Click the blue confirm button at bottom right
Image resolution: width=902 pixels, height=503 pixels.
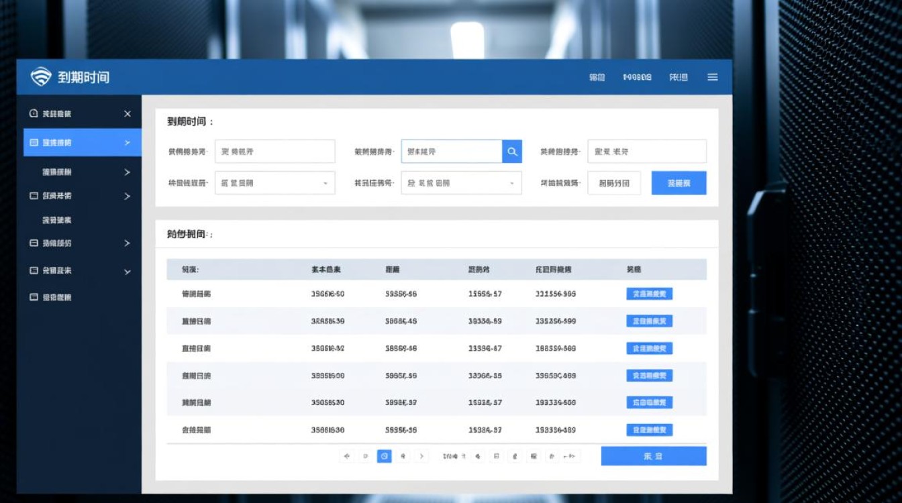(654, 455)
